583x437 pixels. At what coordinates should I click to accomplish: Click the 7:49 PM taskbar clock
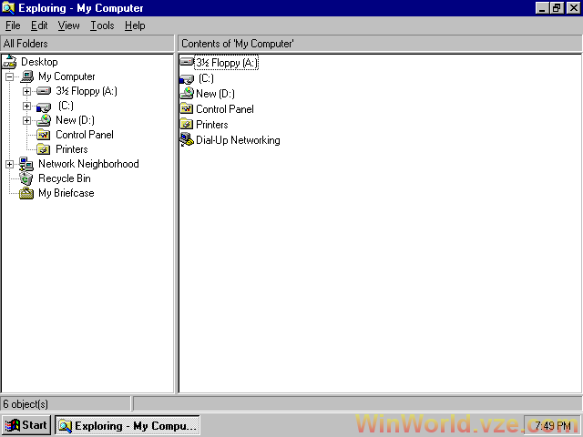tap(552, 425)
